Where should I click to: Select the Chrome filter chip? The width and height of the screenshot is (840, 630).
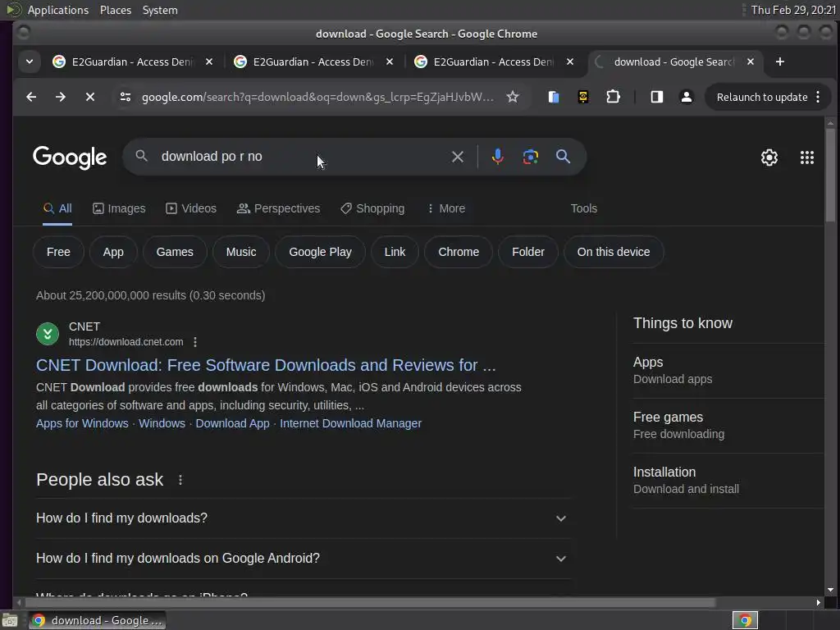point(459,252)
